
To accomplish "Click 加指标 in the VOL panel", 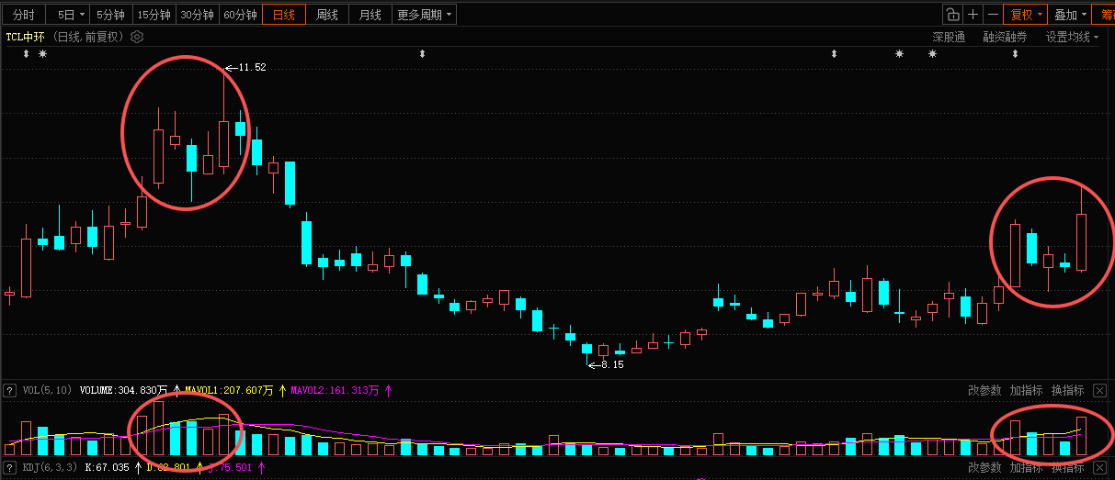I will (x=1026, y=390).
